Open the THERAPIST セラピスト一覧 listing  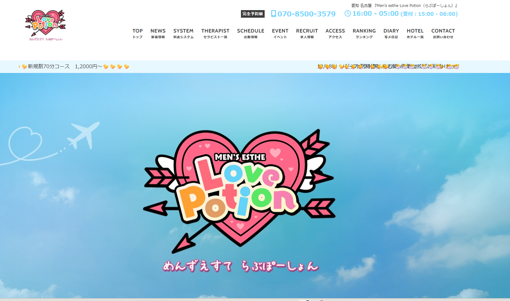[x=215, y=33]
